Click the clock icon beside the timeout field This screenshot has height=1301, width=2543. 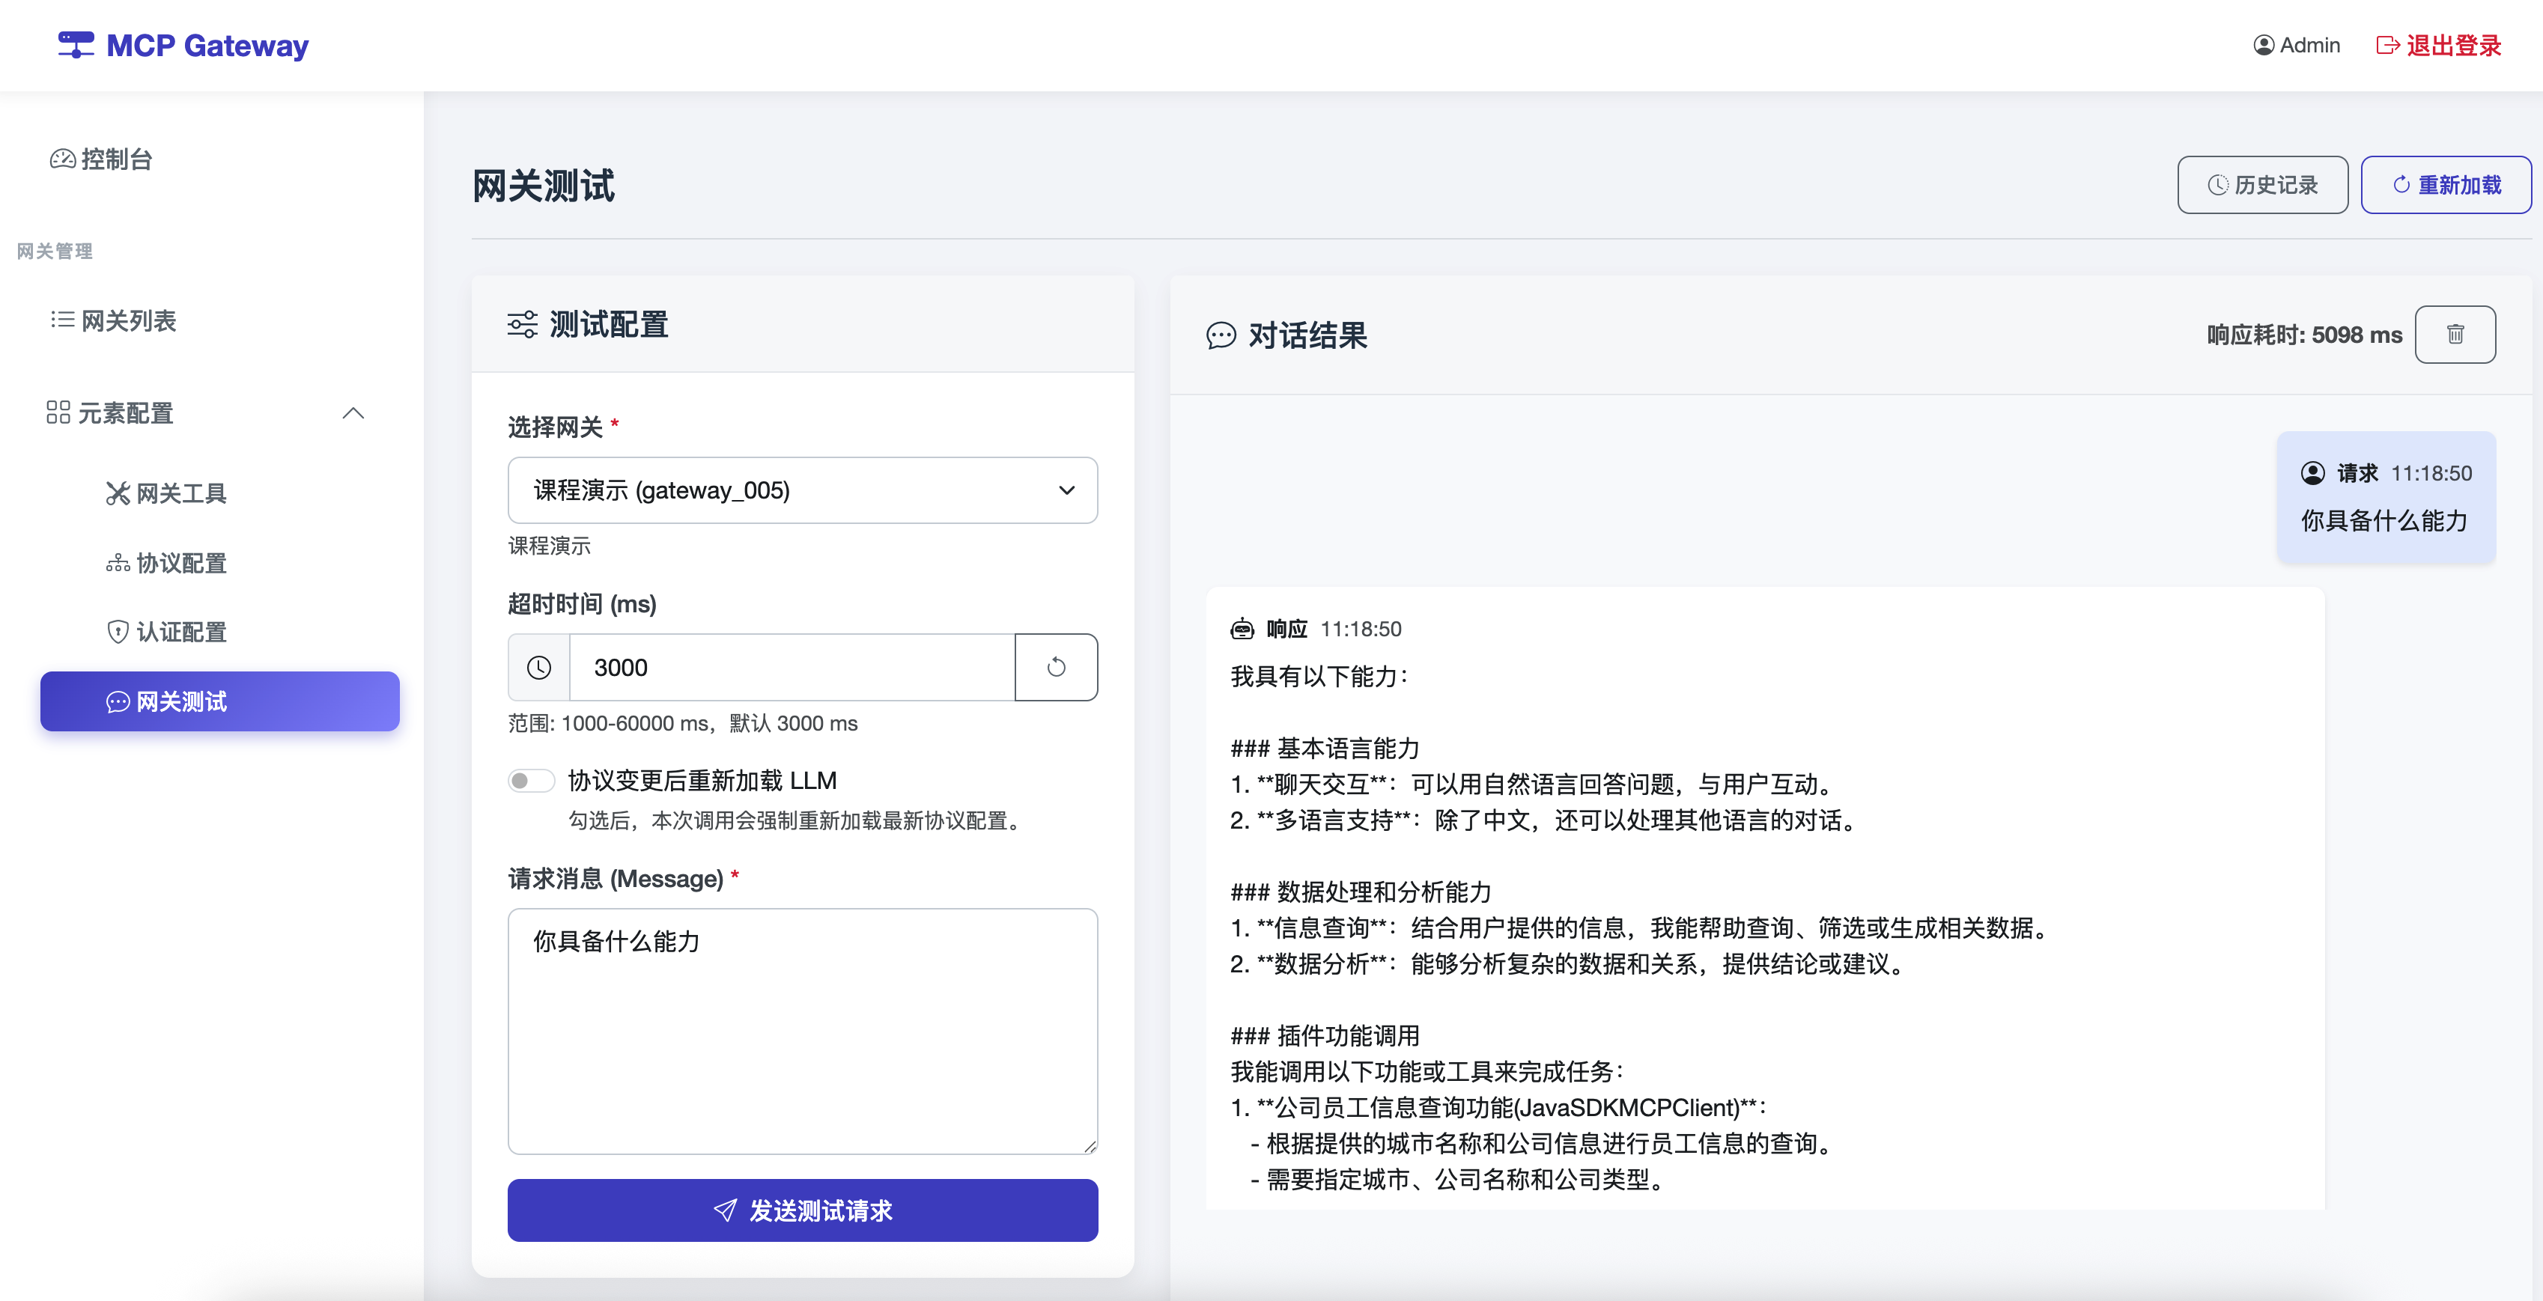coord(539,667)
